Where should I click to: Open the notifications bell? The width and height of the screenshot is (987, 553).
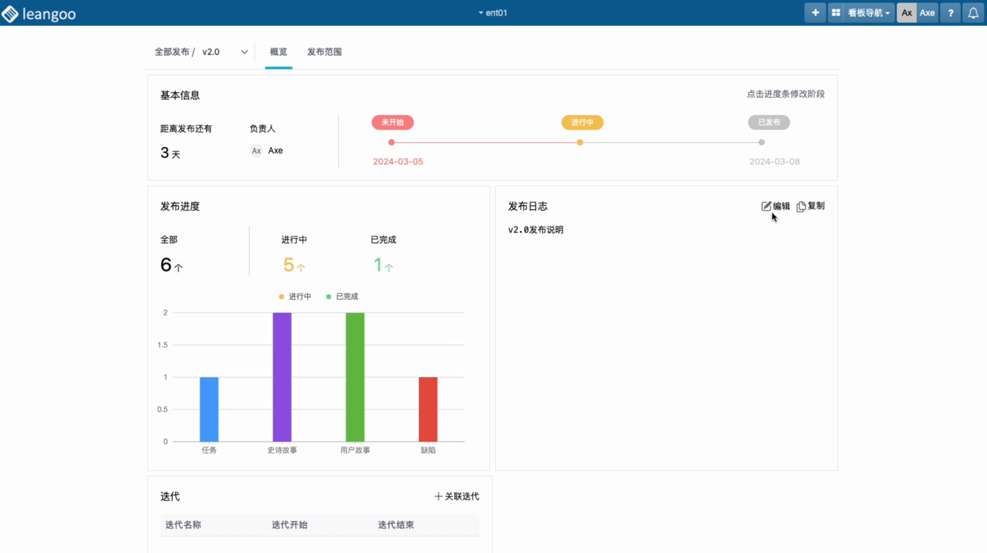coord(973,13)
